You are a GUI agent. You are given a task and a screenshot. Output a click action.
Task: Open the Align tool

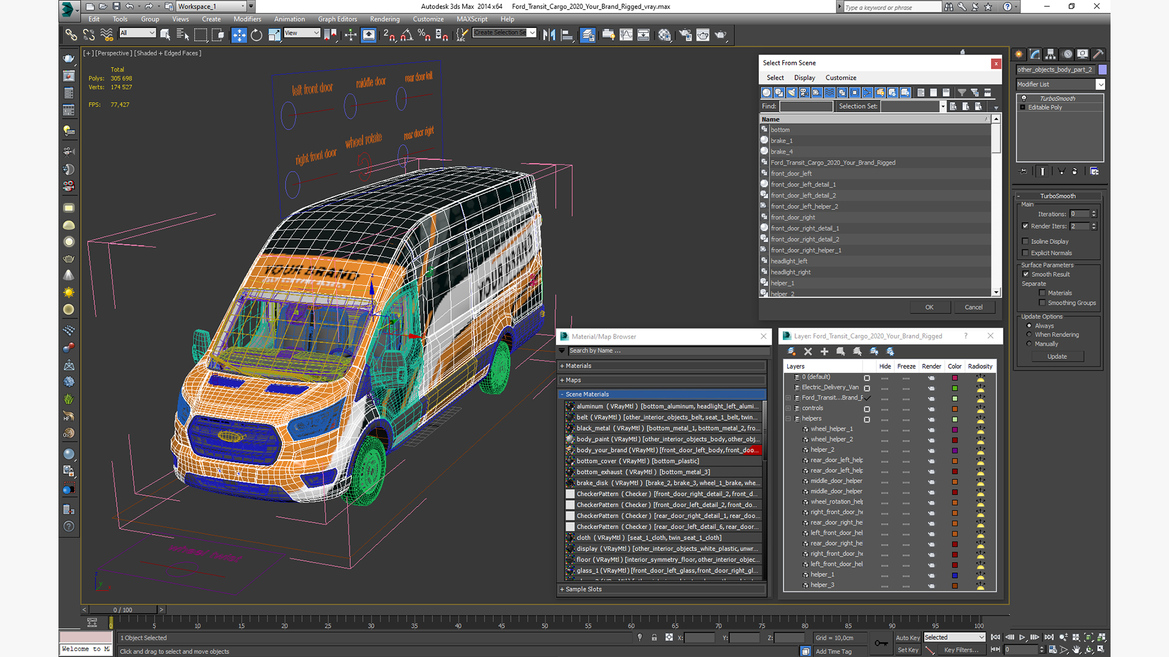(x=567, y=35)
